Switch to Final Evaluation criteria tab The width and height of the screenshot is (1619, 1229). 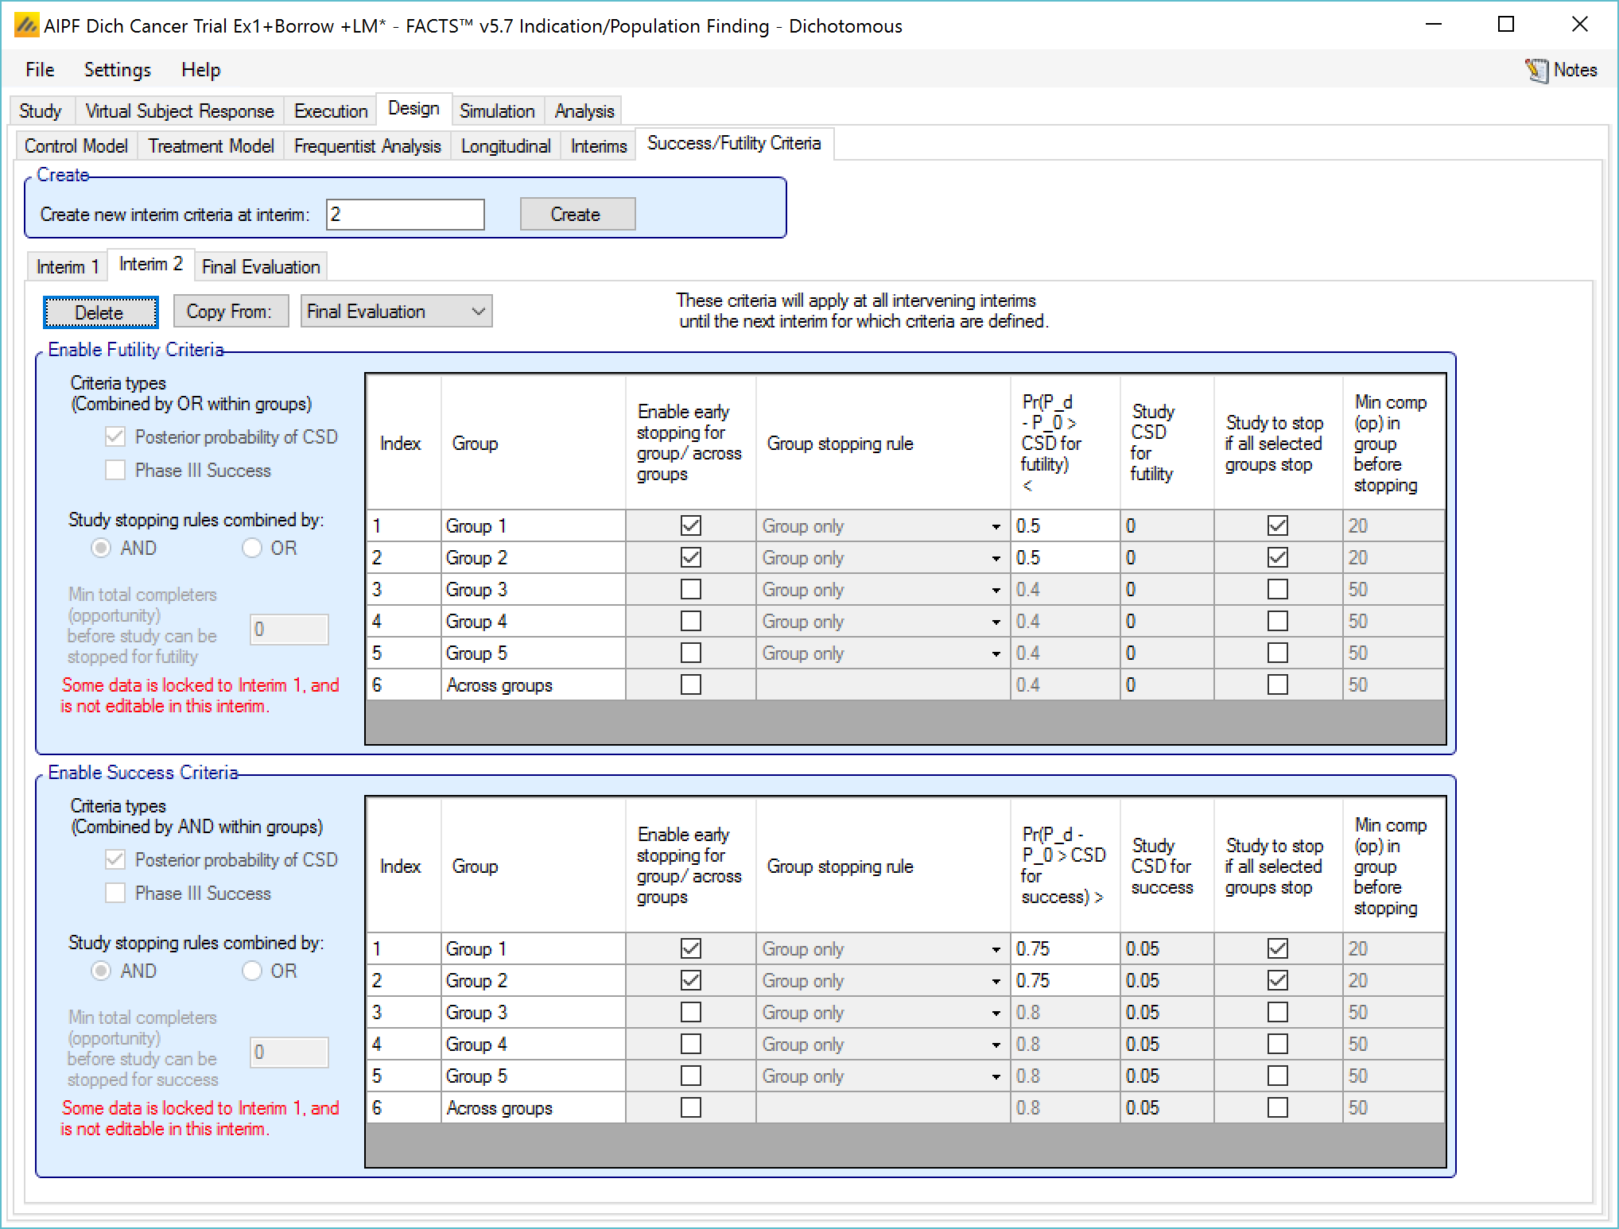[x=261, y=267]
